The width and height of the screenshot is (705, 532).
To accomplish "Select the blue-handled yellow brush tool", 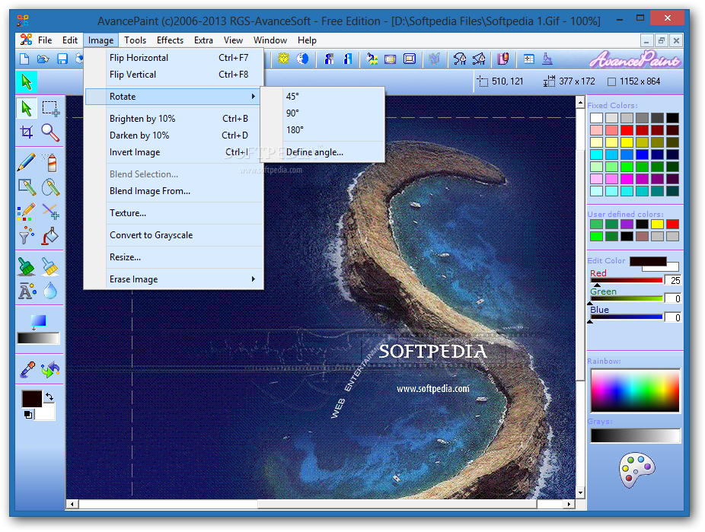I will pos(50,266).
